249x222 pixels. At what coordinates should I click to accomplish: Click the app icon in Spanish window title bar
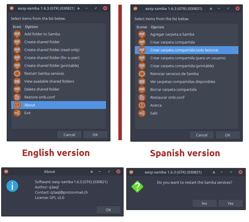(x=135, y=8)
